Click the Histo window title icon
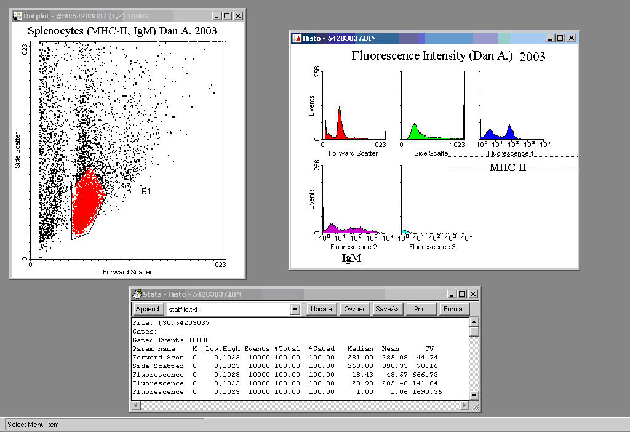 point(296,38)
